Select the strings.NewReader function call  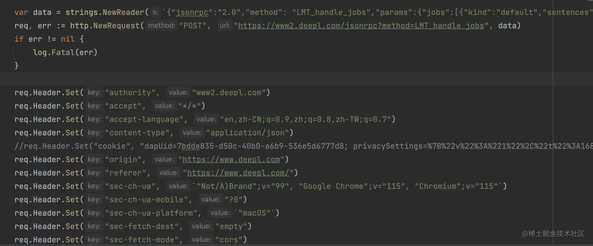tap(104, 12)
